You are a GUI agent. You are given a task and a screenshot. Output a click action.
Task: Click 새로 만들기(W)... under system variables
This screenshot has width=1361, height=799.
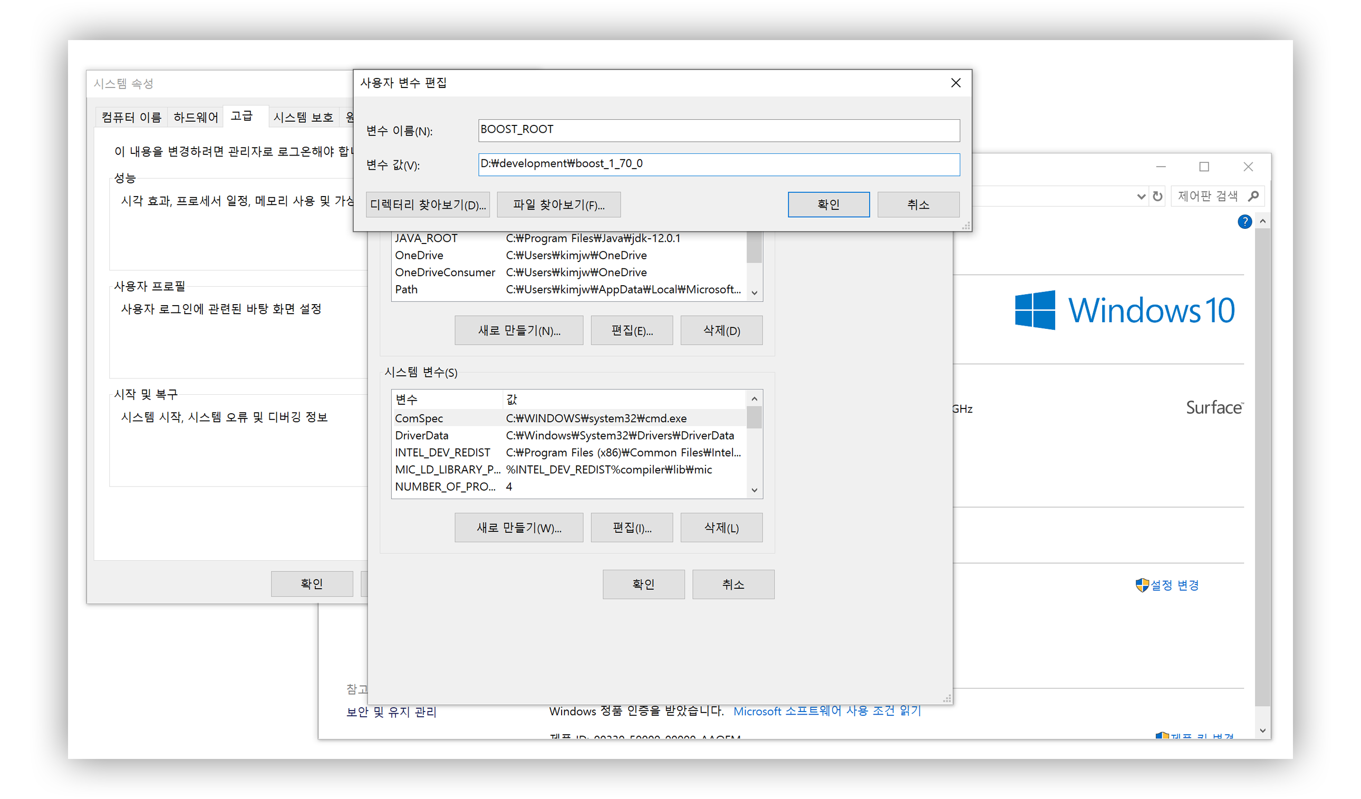coord(518,528)
